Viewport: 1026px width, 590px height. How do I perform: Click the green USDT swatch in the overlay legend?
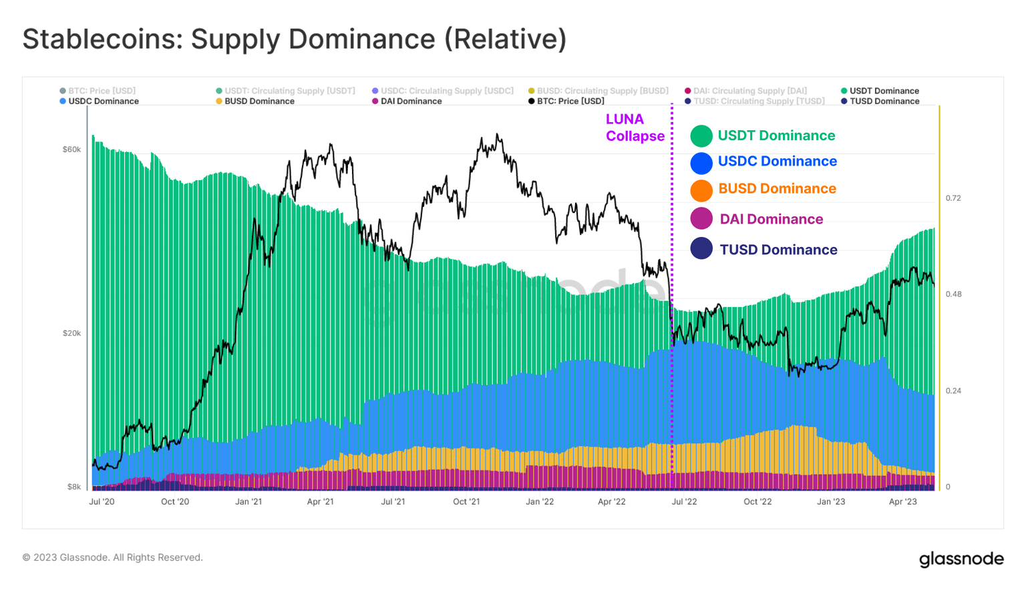click(701, 134)
